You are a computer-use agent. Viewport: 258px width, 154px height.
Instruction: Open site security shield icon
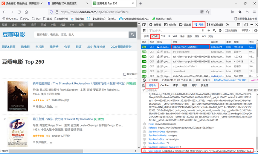(51, 12)
